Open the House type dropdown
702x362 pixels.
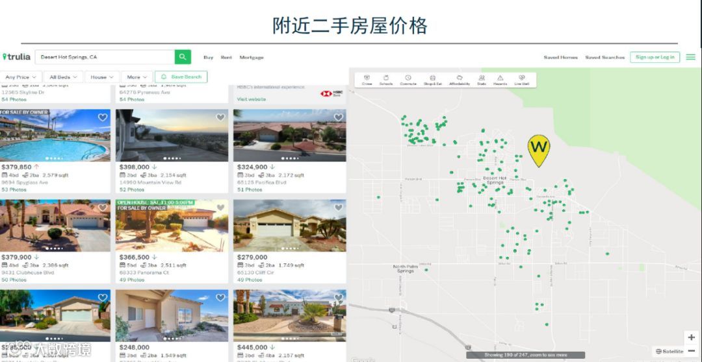point(102,77)
